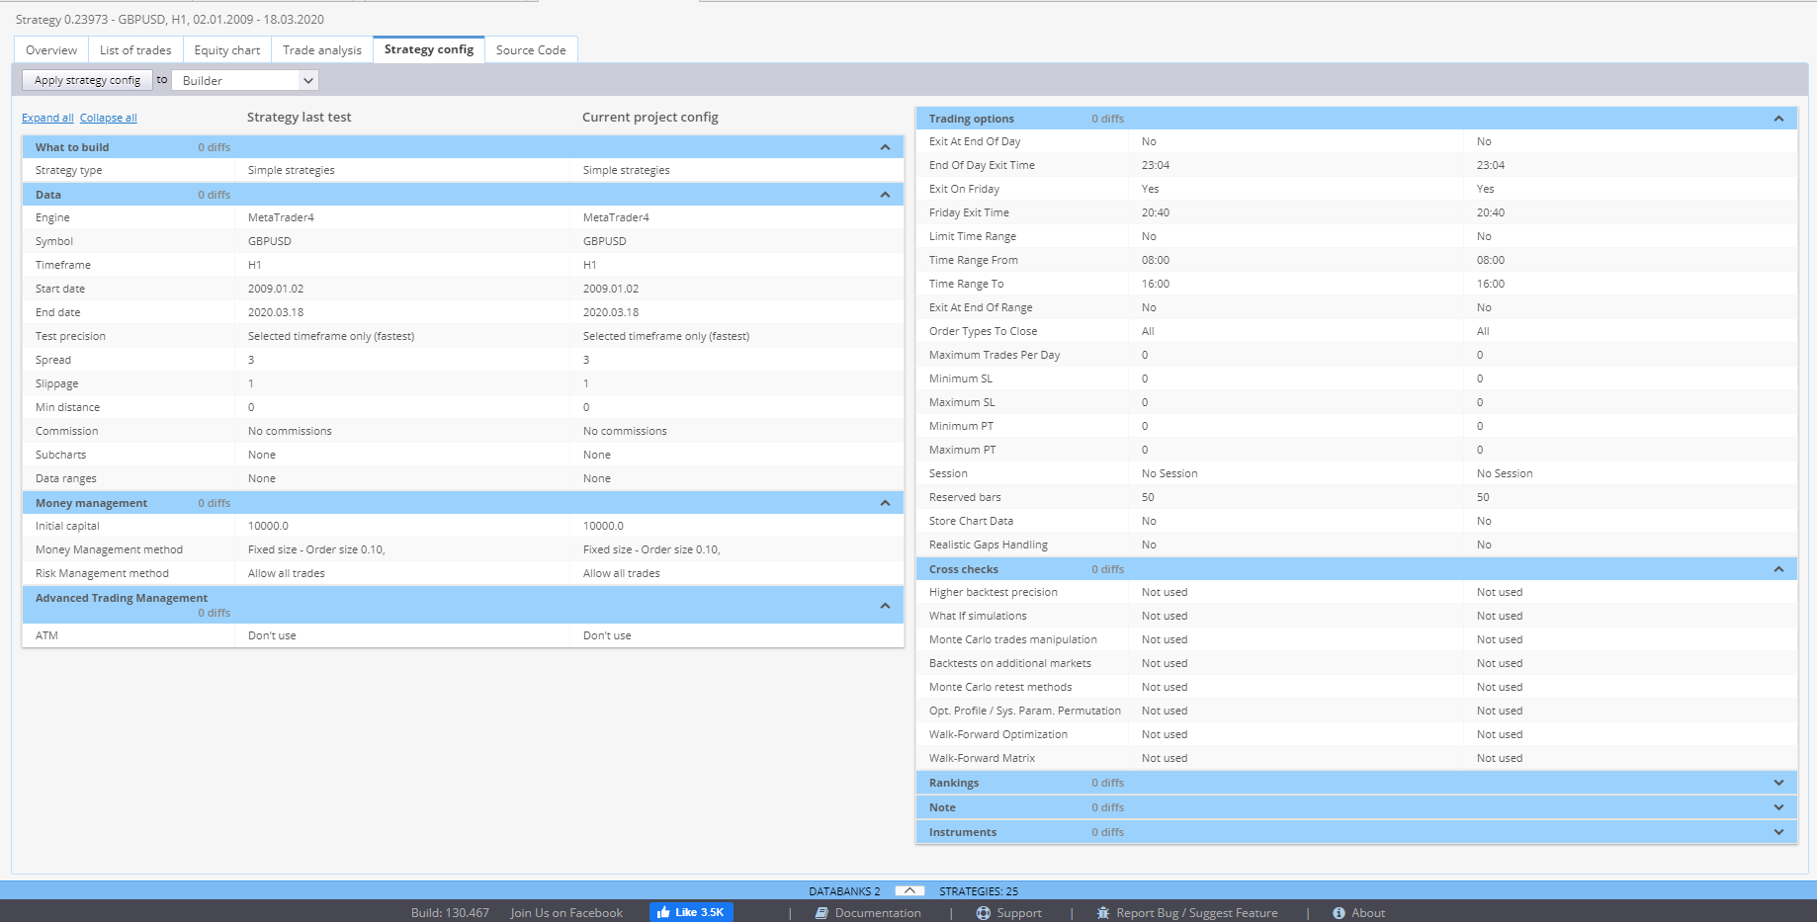Viewport: 1817px width, 923px height.
Task: Open the About link
Action: [x=1368, y=913]
